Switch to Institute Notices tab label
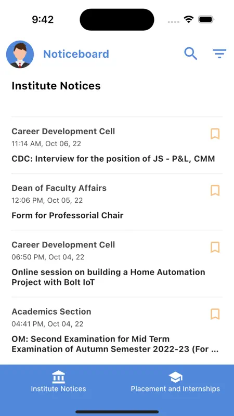 click(58, 388)
